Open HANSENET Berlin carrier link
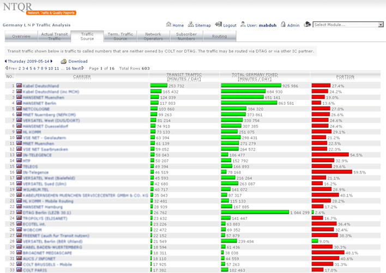The height and width of the screenshot is (273, 386). 39,103
